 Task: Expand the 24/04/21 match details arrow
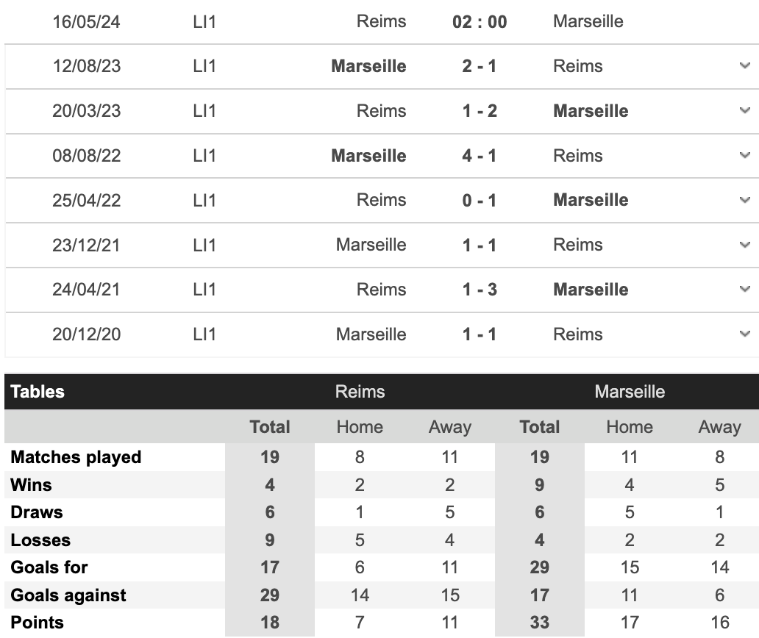pos(744,290)
